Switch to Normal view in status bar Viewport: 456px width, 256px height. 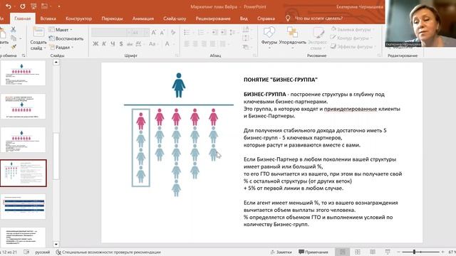(x=343, y=252)
